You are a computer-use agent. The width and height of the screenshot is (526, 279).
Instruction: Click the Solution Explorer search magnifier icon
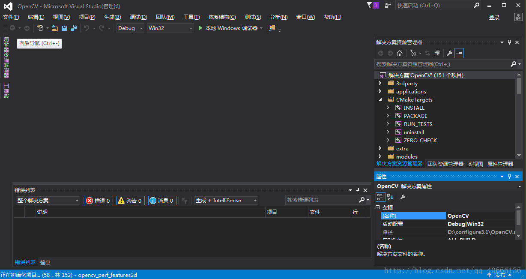[x=514, y=64]
